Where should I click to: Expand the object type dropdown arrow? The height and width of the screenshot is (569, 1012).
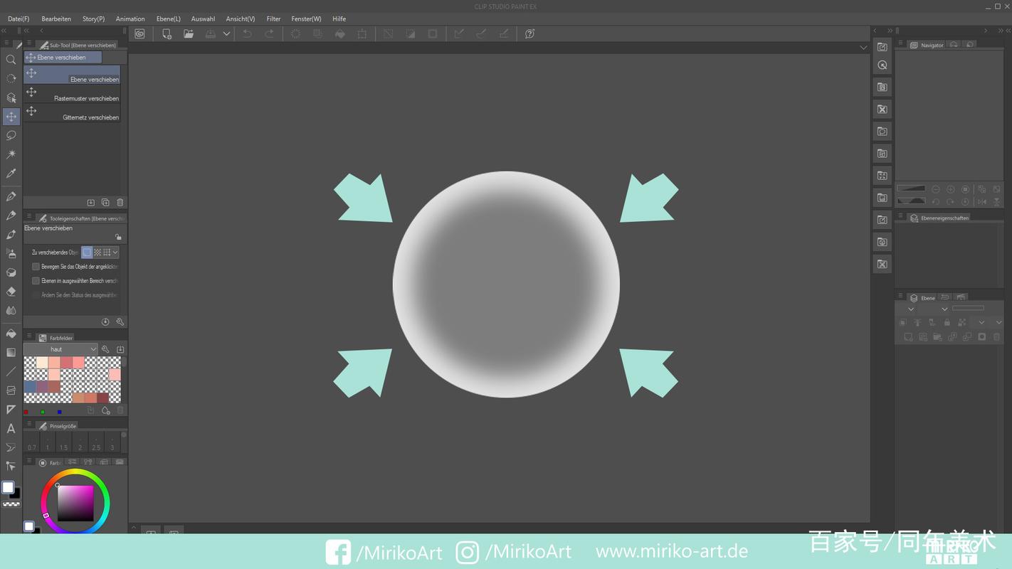tap(115, 252)
